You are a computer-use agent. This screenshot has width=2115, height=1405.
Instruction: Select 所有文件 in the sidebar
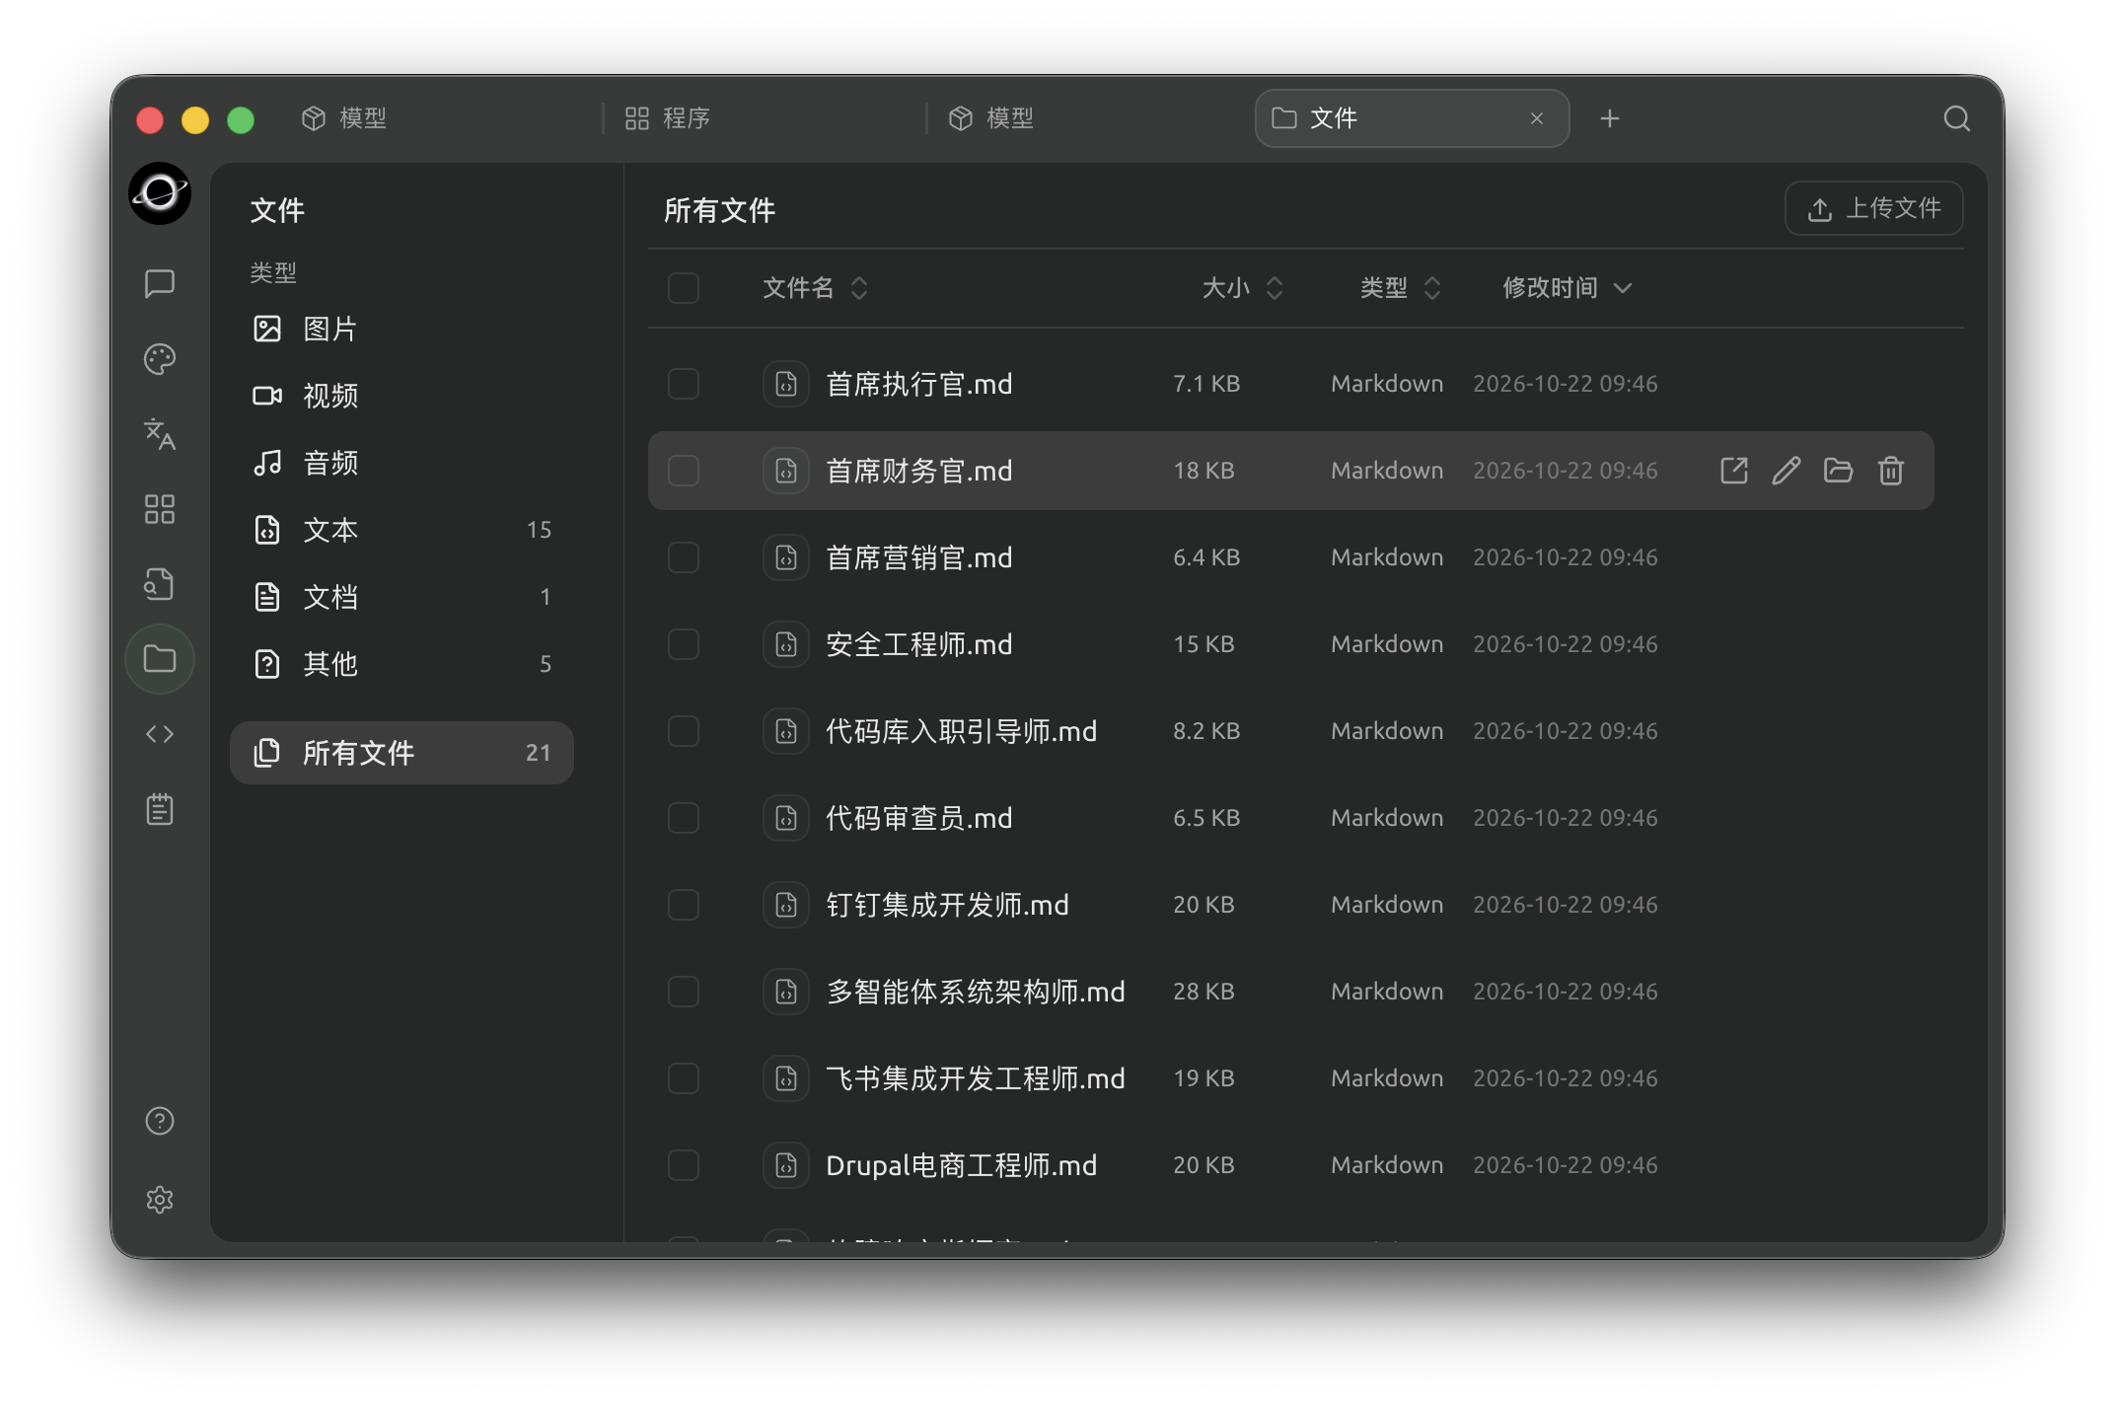click(401, 753)
